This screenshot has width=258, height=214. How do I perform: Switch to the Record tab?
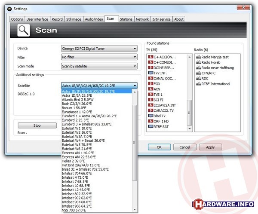click(57, 19)
